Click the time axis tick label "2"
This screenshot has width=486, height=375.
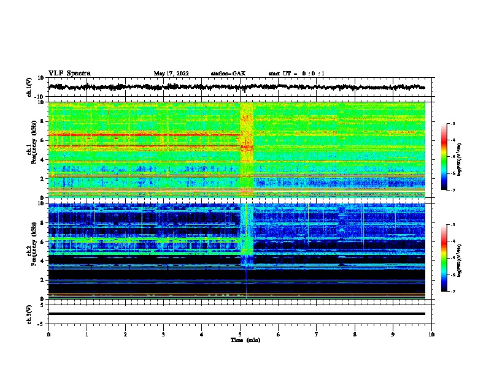(x=125, y=335)
